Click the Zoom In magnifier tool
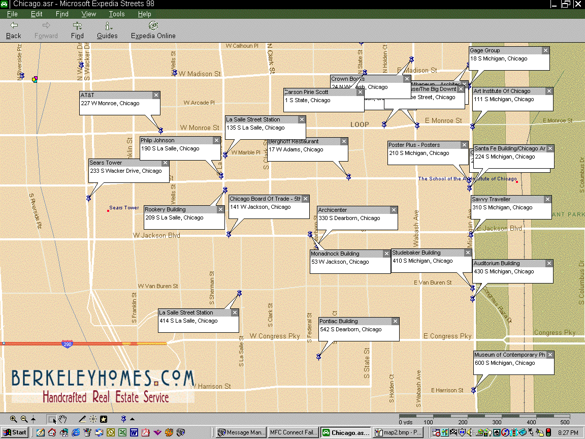 point(13,419)
